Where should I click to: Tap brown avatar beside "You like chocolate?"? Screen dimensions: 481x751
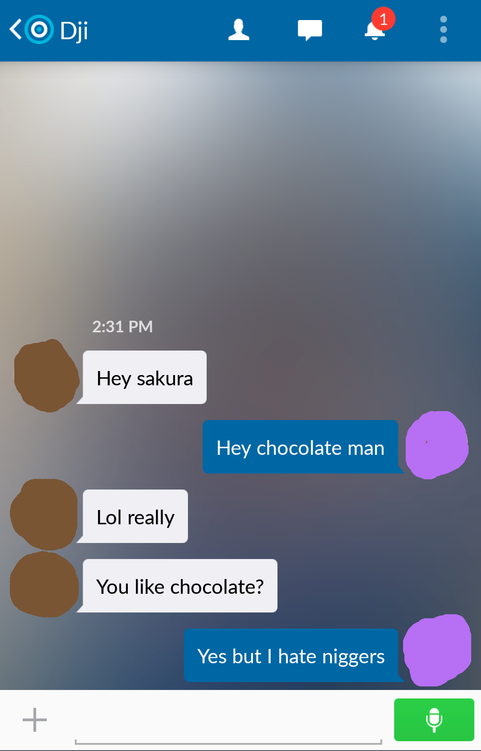[44, 584]
